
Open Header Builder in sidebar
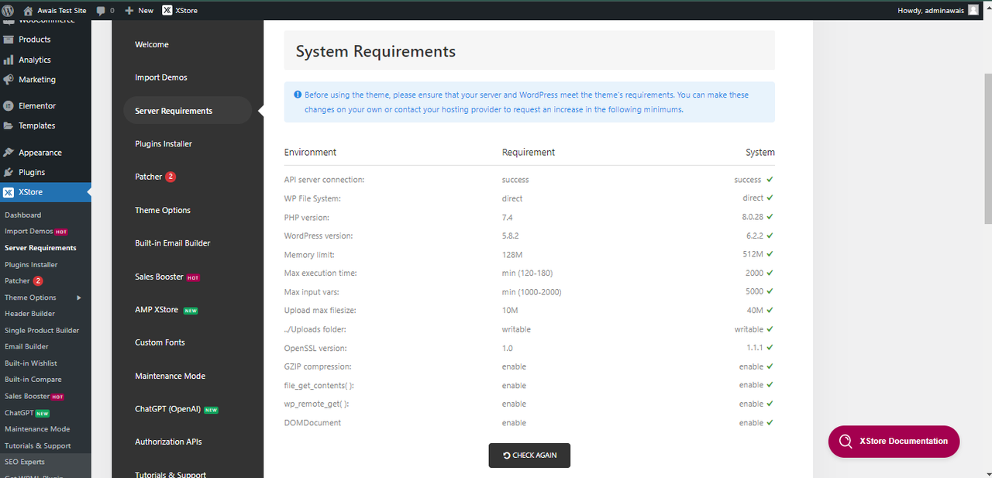(x=29, y=314)
